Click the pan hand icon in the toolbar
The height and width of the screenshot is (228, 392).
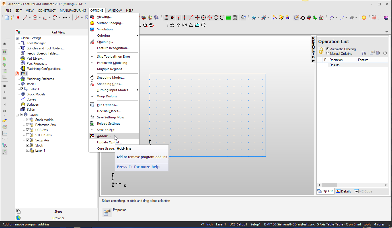point(145,25)
